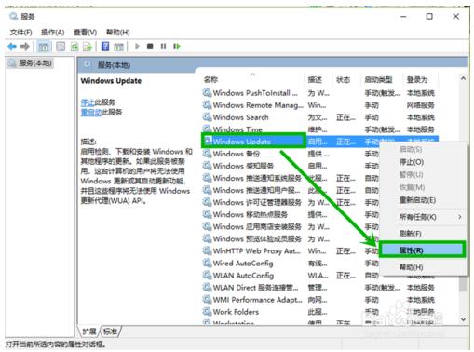Select the Work Folders service row
Screen dimensions: 474x352
pos(319,312)
